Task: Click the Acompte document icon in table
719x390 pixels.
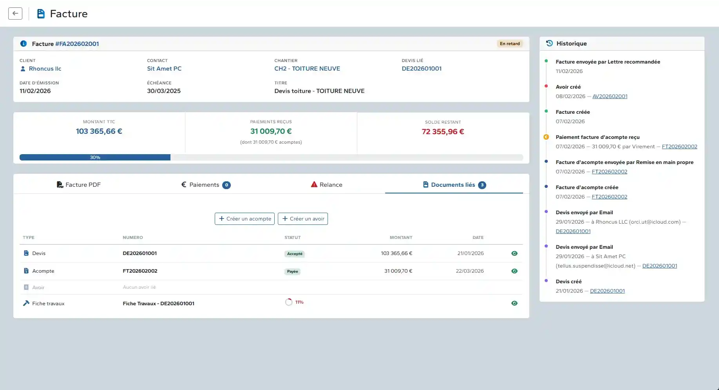Action: (x=26, y=271)
